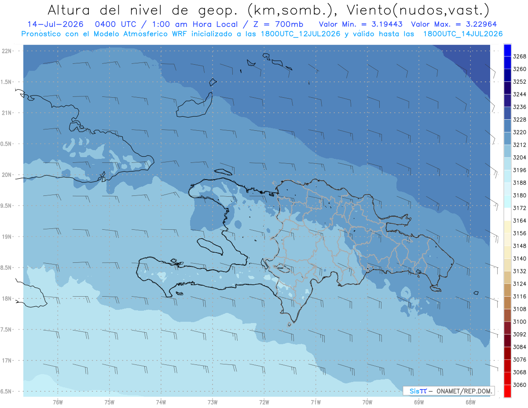
Task: Click the '21N' latitude axis label
Action: (7, 113)
